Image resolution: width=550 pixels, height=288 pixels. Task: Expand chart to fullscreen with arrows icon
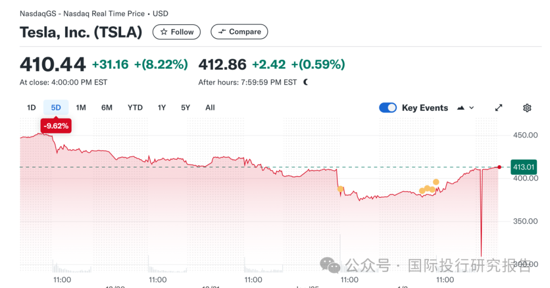499,108
